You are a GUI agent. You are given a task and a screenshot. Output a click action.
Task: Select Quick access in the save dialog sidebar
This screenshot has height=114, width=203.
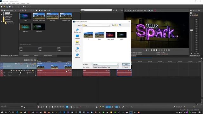point(77,30)
